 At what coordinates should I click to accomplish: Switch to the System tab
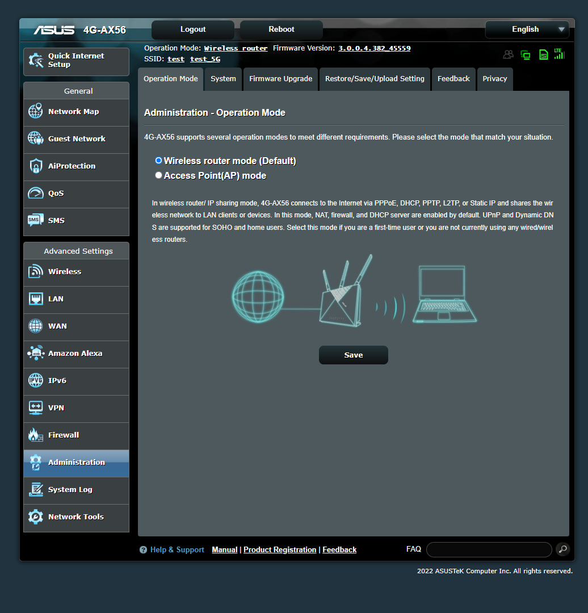(223, 79)
